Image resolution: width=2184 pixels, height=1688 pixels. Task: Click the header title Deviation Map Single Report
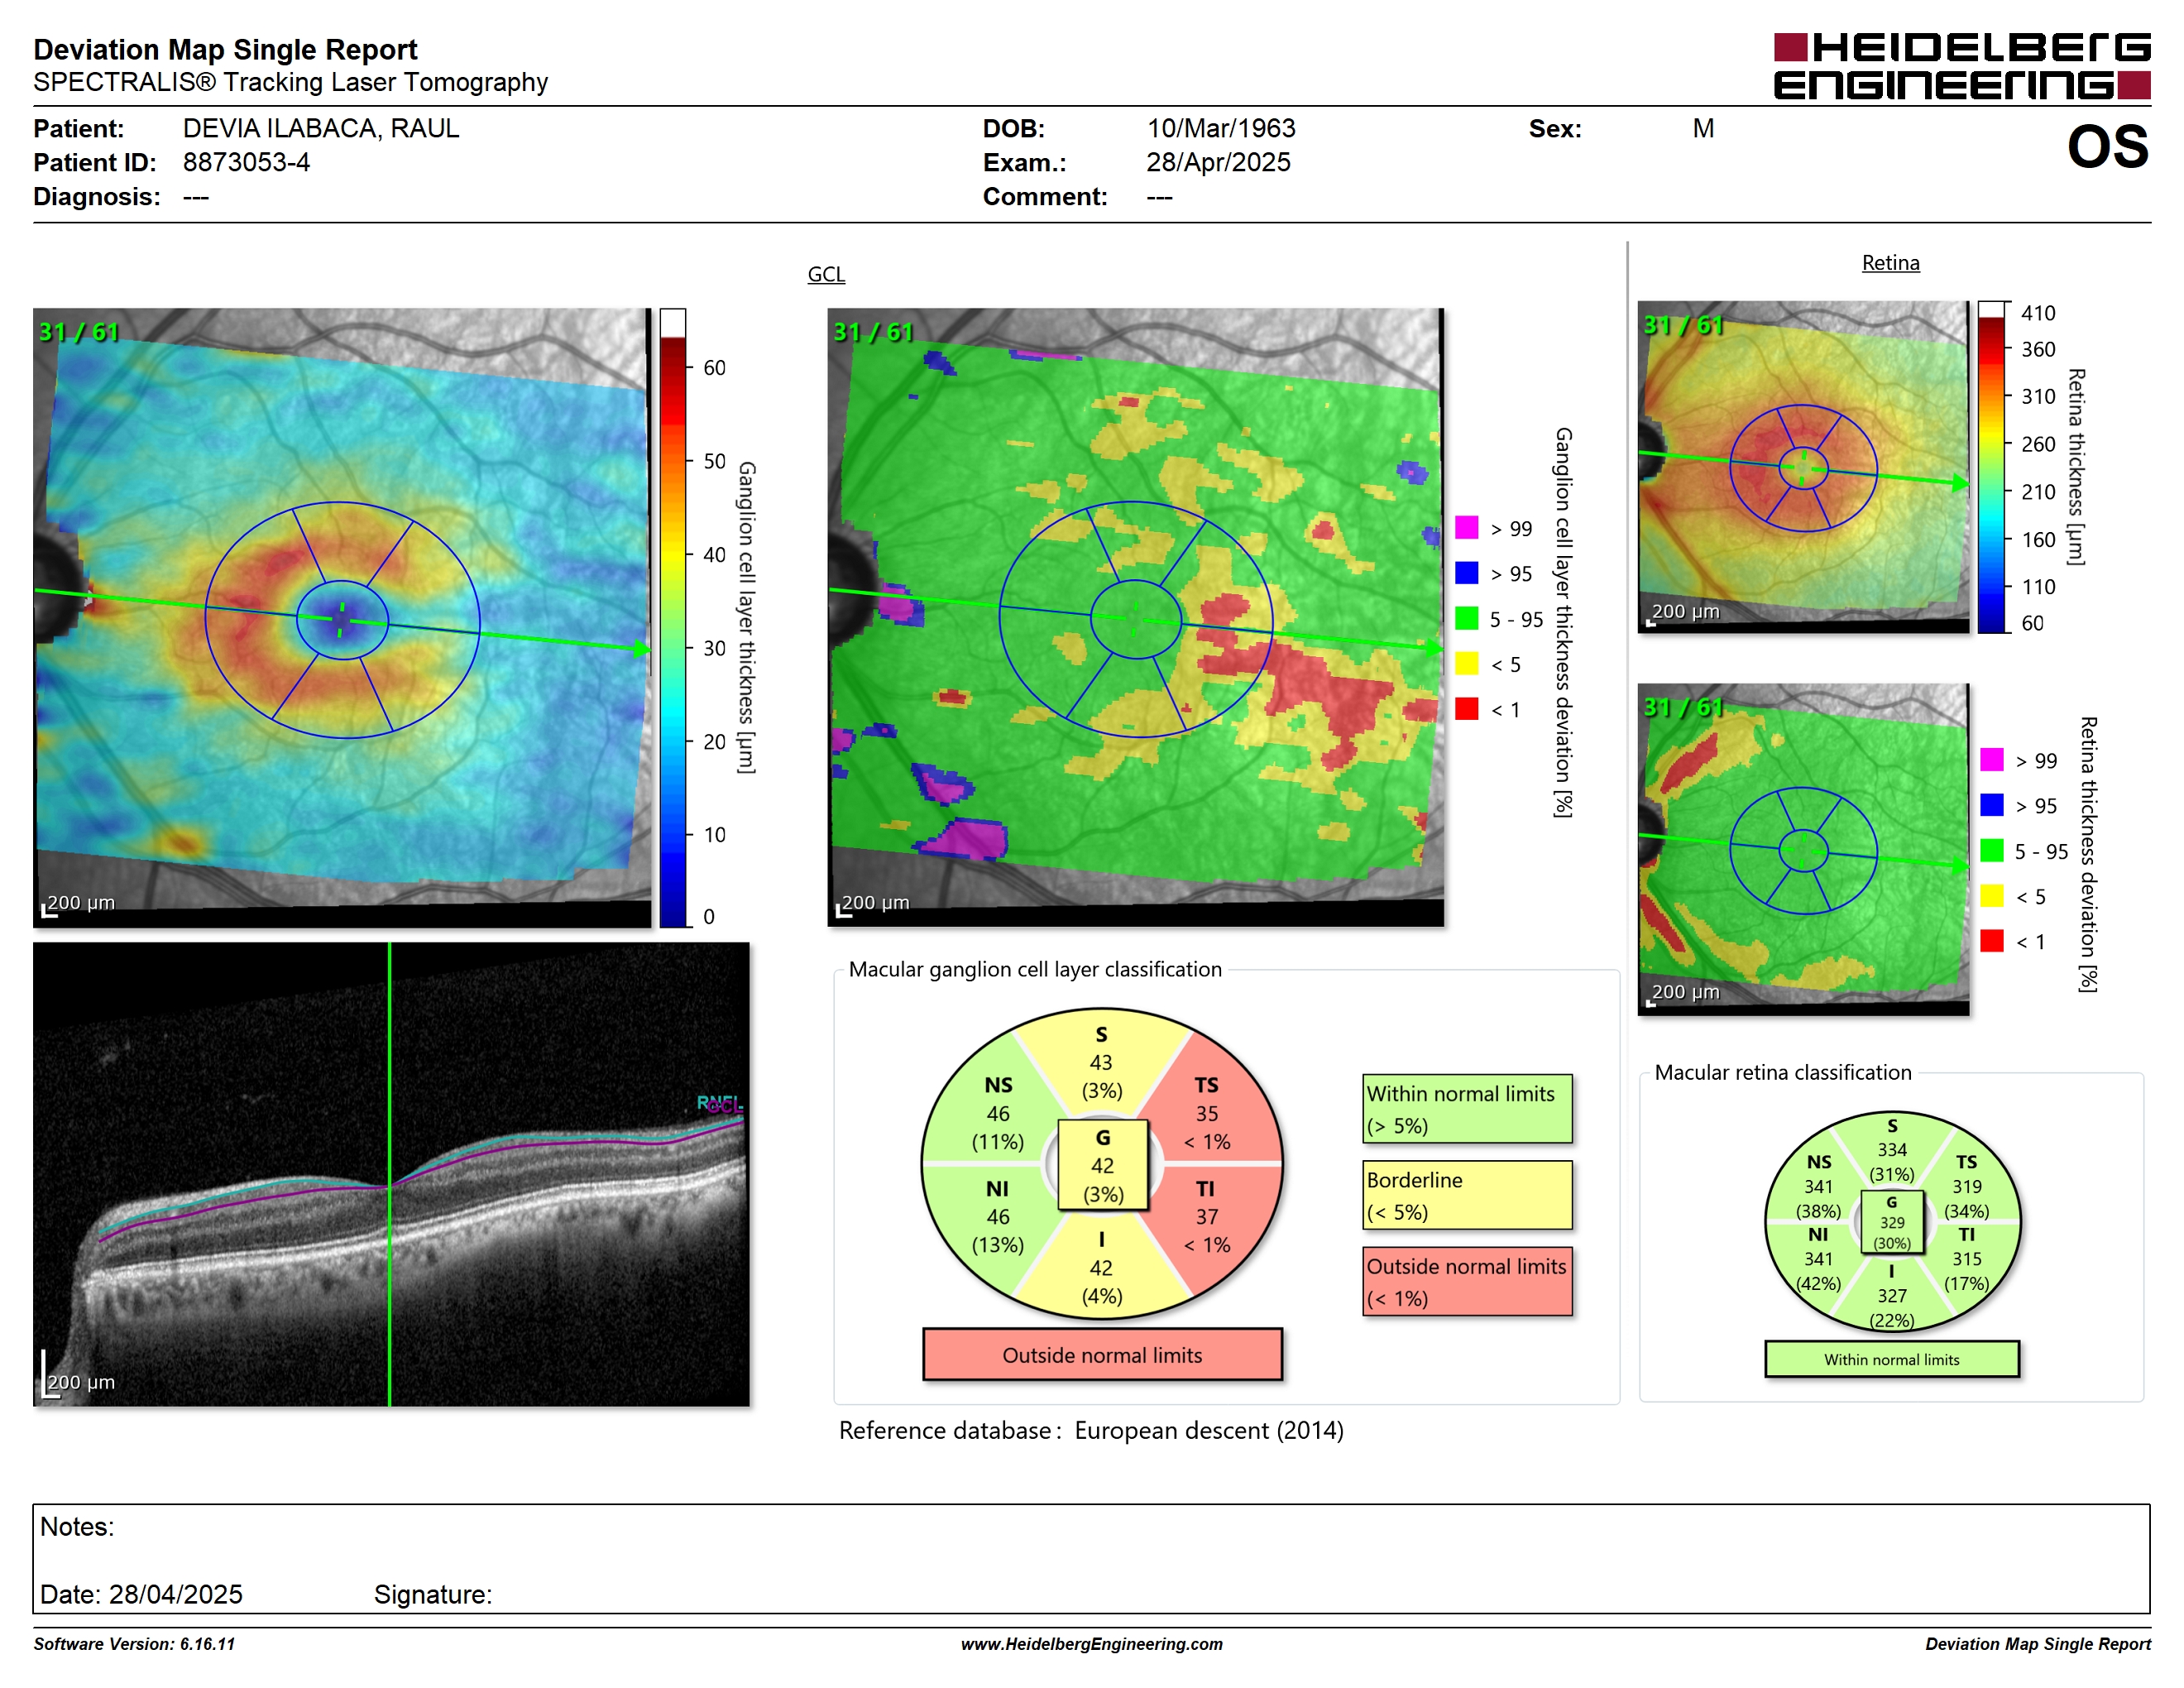[225, 49]
